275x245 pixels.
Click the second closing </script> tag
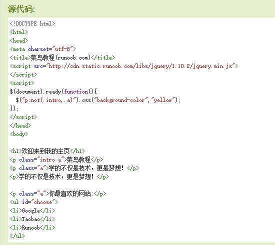coord(23,117)
